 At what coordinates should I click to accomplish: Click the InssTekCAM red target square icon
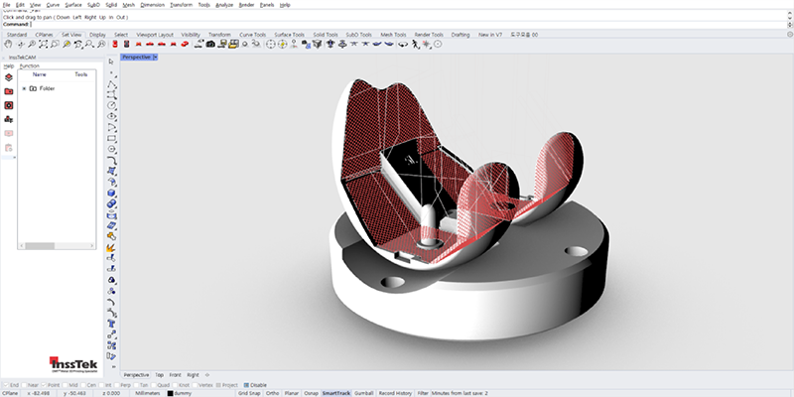click(x=9, y=105)
